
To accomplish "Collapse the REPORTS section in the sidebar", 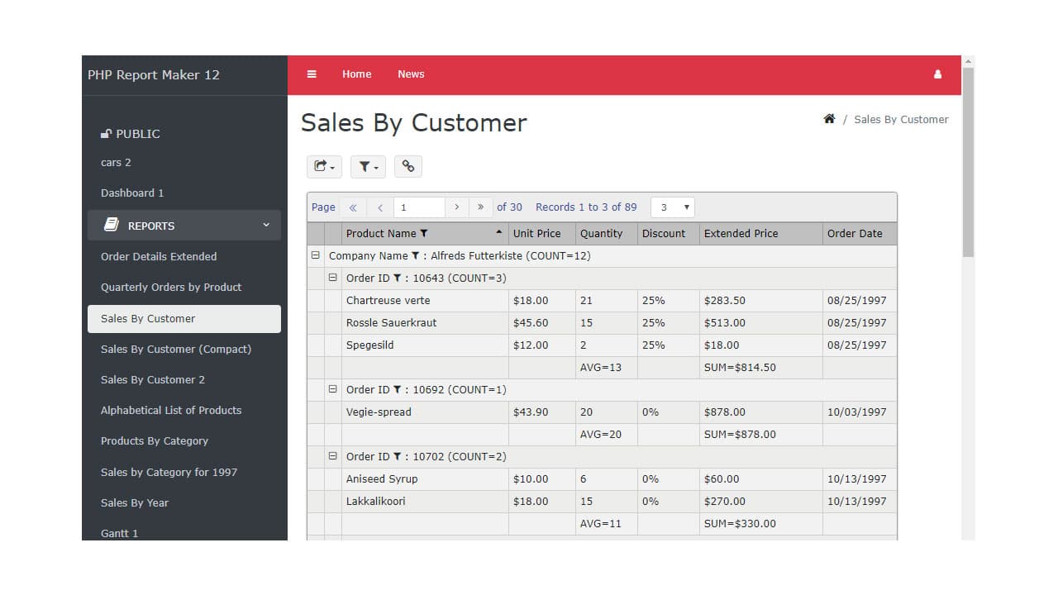I will pyautogui.click(x=265, y=225).
